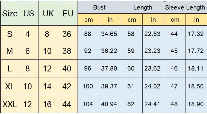The image size is (207, 114).
Task: Select EU size 40 cell
Action: (x=68, y=68)
